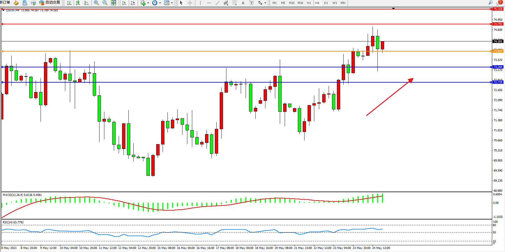Switch chart to bar chart display

pos(69,3)
